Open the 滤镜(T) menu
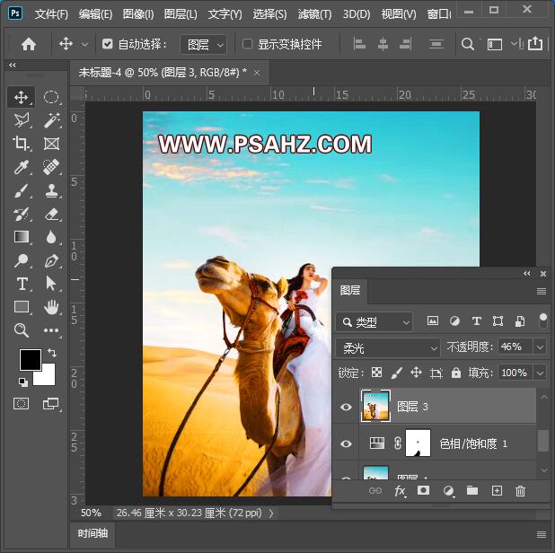 tap(314, 14)
